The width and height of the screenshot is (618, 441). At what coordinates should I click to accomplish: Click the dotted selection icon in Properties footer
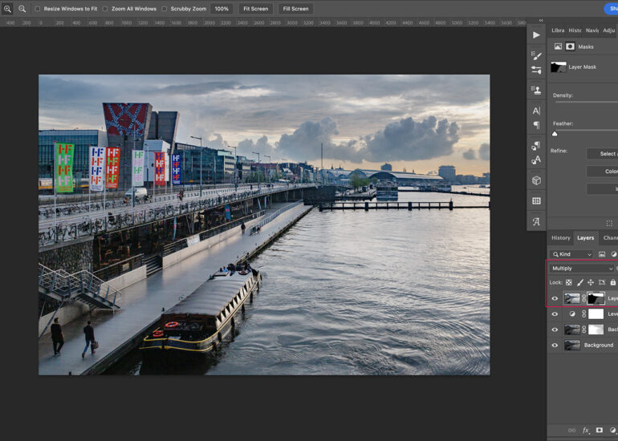(609, 223)
